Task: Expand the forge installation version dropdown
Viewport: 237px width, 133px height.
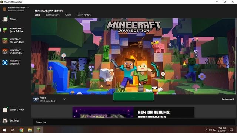Action: pyautogui.click(x=64, y=99)
